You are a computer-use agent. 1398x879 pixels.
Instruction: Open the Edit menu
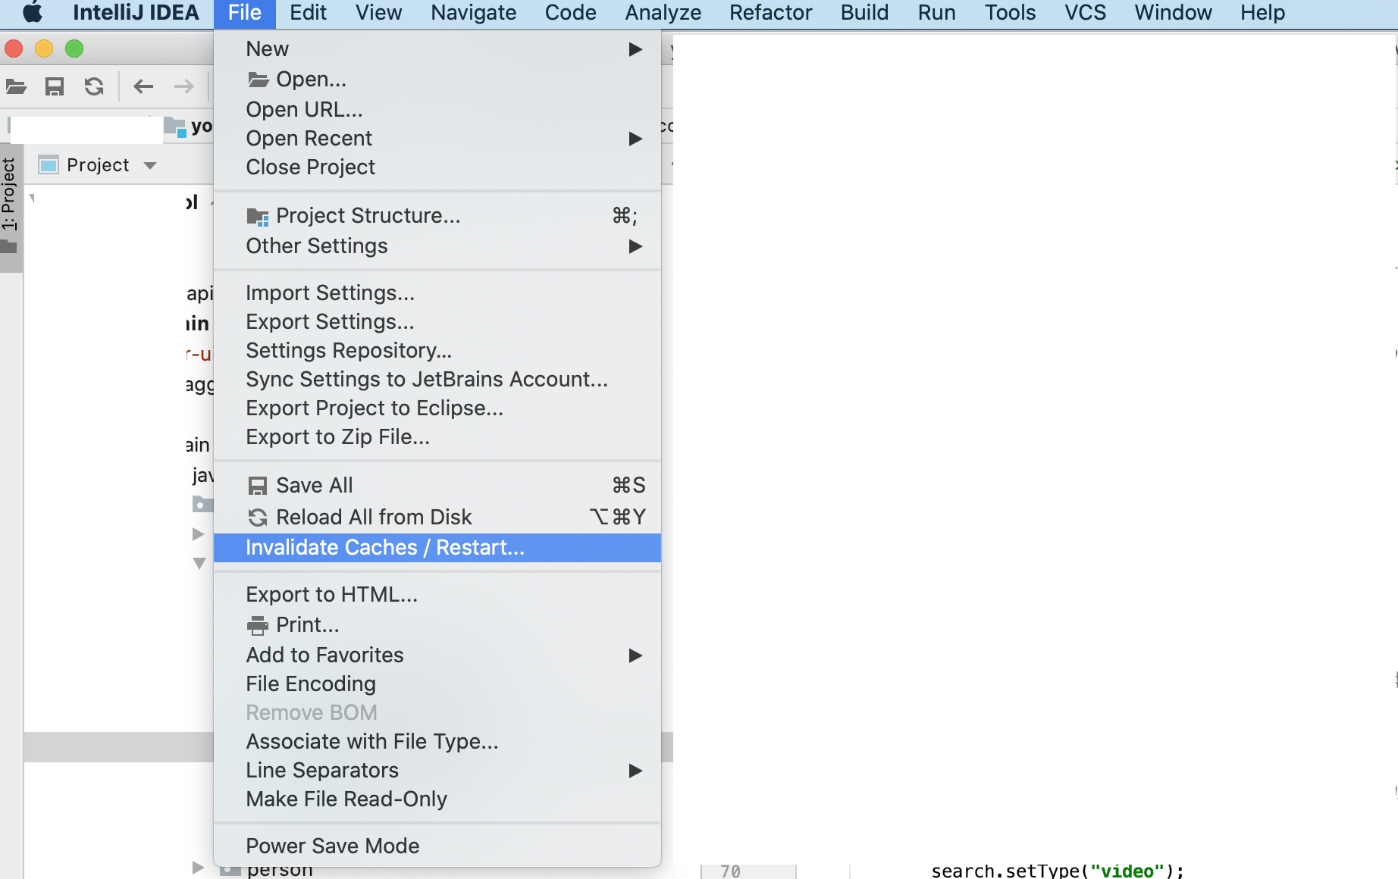click(308, 13)
